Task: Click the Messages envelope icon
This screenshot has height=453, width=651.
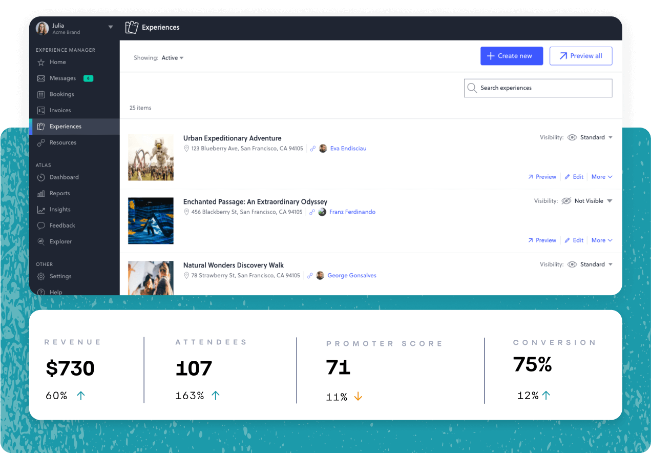Action: pos(41,78)
